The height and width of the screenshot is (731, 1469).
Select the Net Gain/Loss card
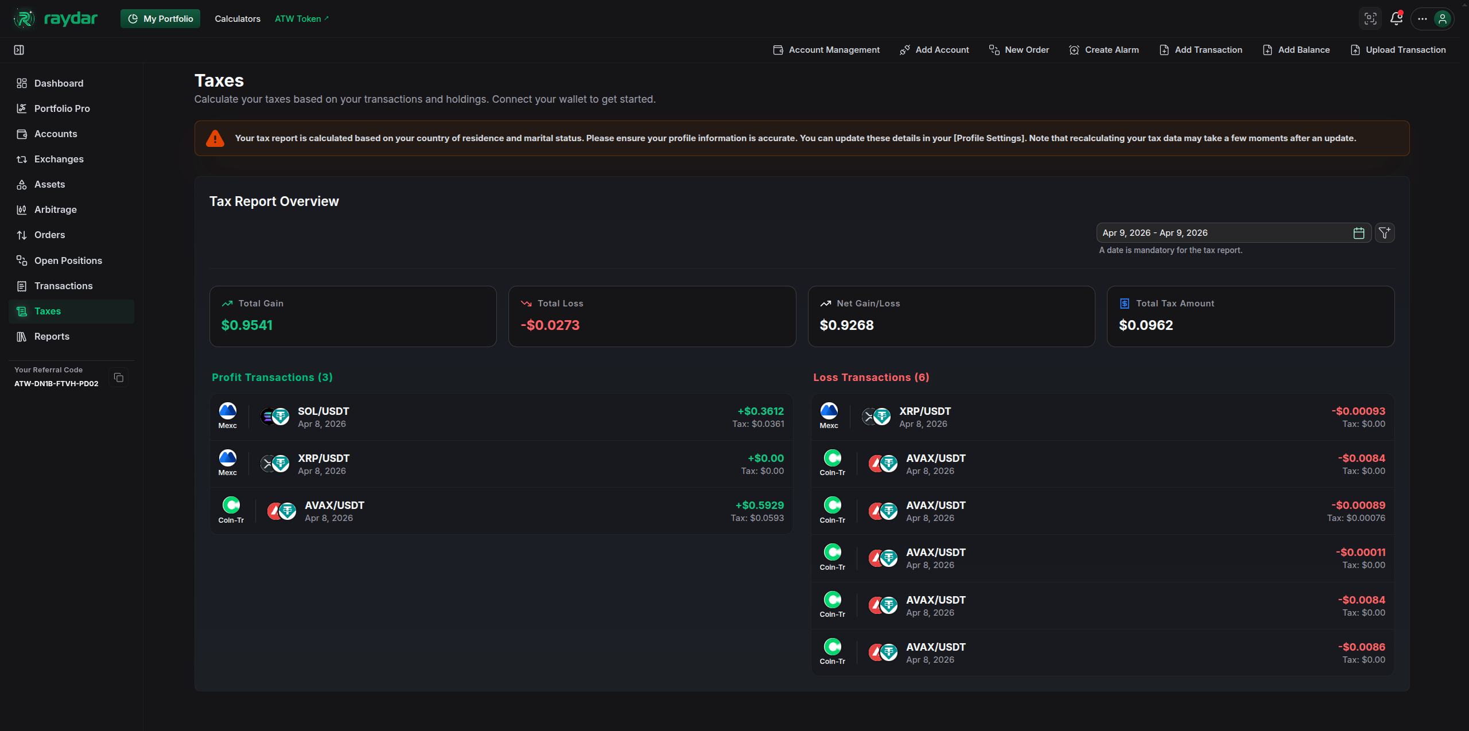951,316
